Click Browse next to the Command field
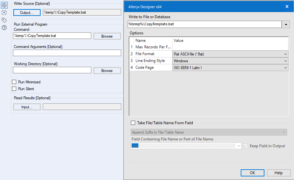The height and width of the screenshot is (180, 294). coord(107,36)
